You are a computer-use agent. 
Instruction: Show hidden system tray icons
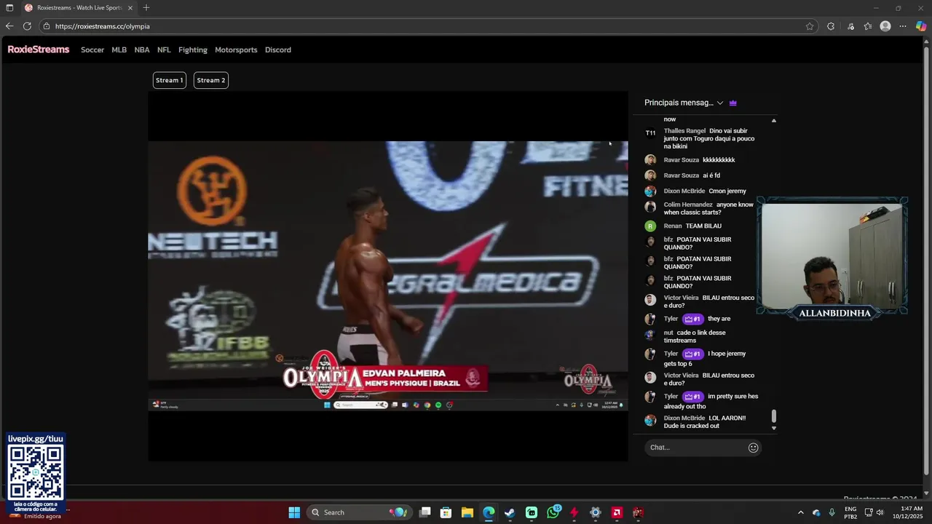(801, 512)
